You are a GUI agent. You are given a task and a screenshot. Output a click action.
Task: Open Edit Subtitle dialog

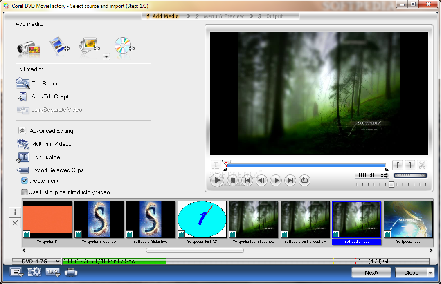click(x=40, y=157)
